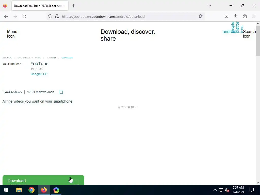Click the YouTube icon image
The height and width of the screenshot is (195, 260).
(x=12, y=64)
